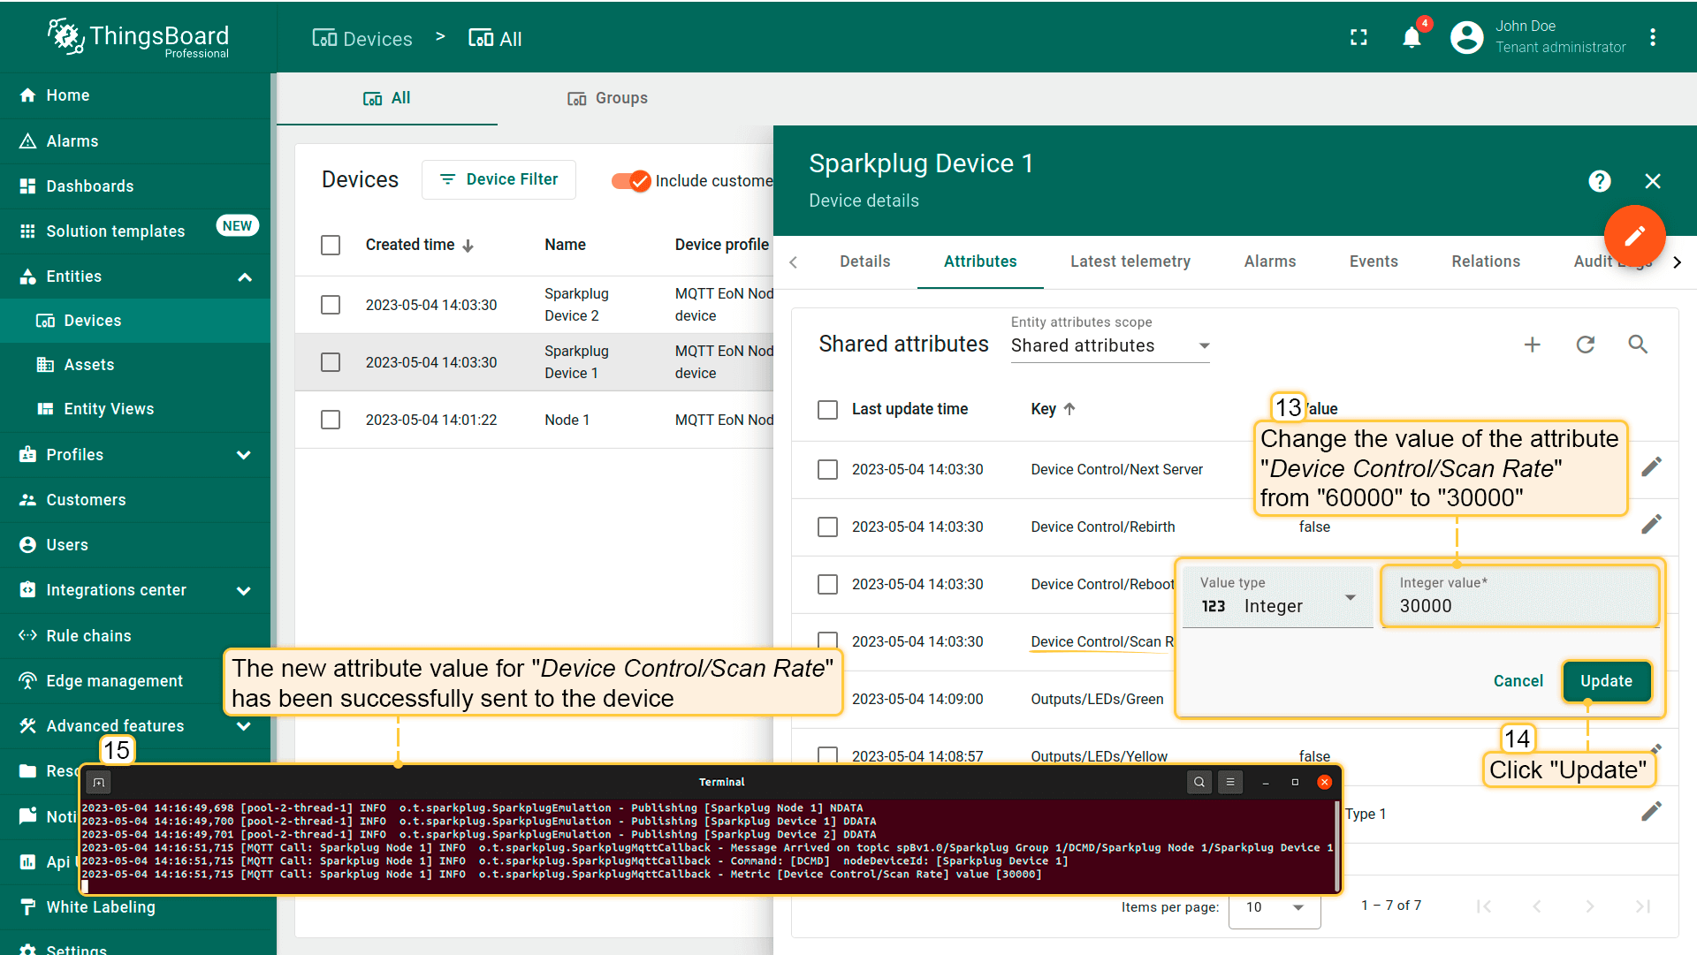This screenshot has height=955, width=1697.
Task: Search attributes with magnifier icon
Action: (x=1638, y=345)
